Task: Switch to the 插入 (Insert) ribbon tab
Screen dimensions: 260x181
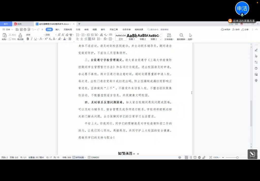Action: click(58, 30)
